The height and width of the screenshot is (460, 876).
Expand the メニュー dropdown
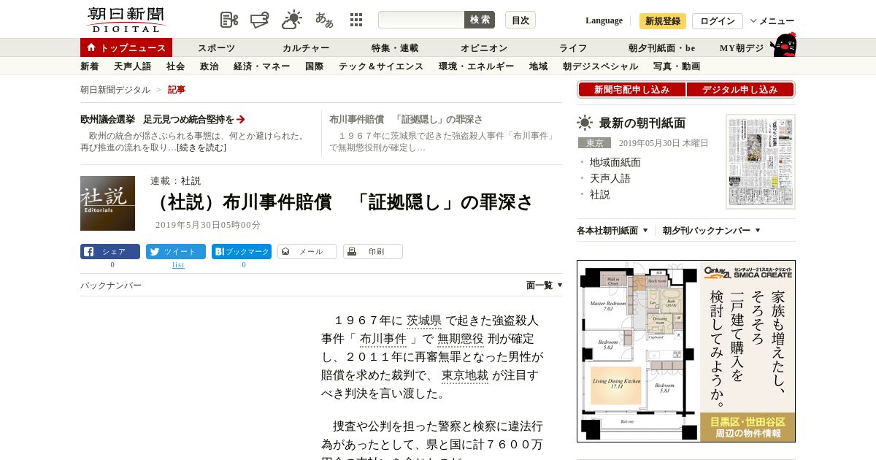(772, 21)
